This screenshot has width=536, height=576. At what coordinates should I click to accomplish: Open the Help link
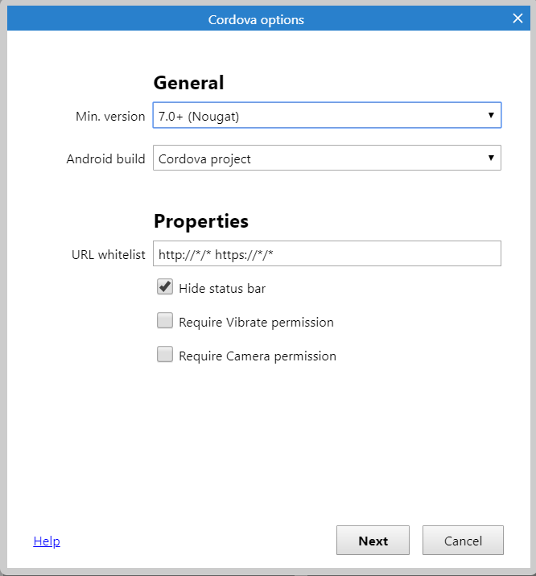pyautogui.click(x=47, y=541)
